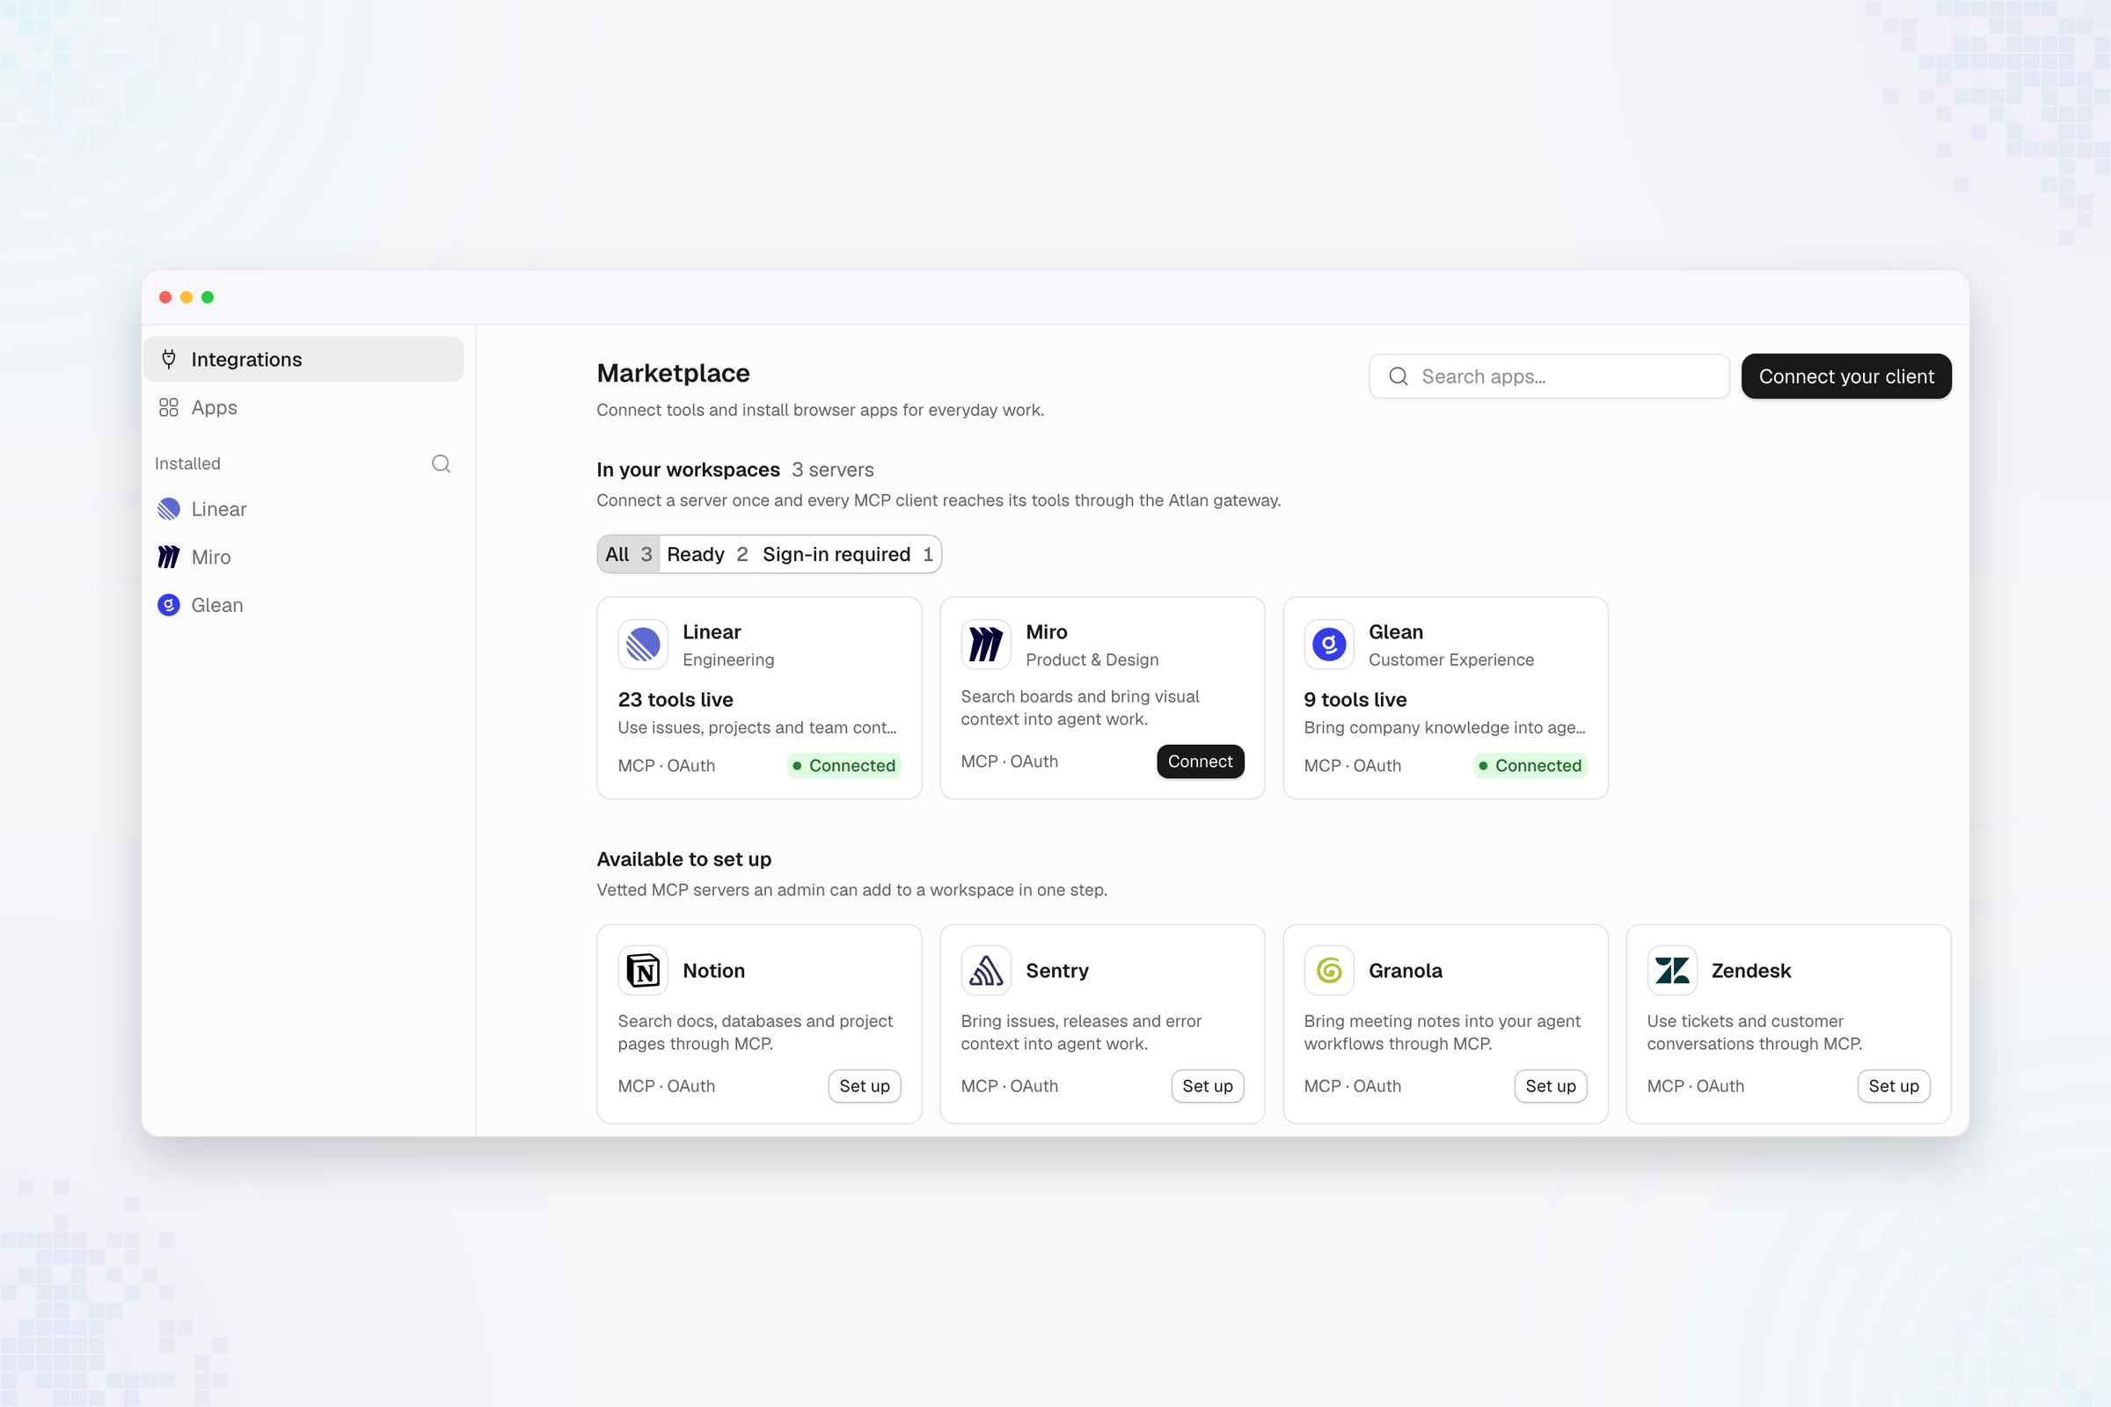The width and height of the screenshot is (2111, 1407).
Task: Click the Miro logo in Installed list
Action: pyautogui.click(x=169, y=558)
